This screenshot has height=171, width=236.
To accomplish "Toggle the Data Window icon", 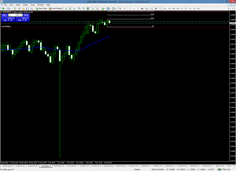I will coord(19,9).
